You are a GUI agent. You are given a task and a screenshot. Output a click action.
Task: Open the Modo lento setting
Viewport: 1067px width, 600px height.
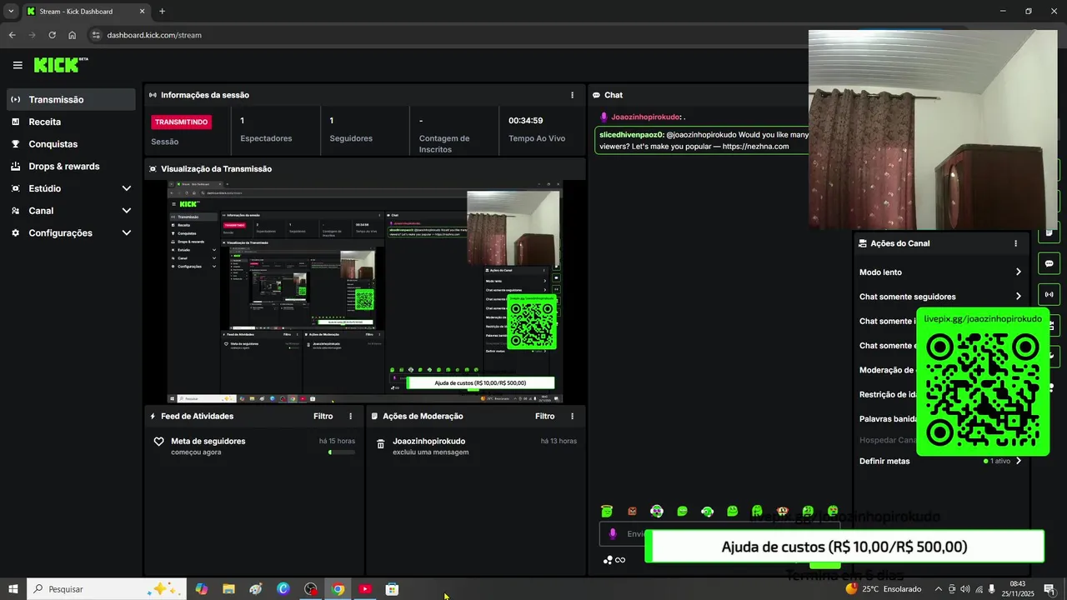(940, 272)
